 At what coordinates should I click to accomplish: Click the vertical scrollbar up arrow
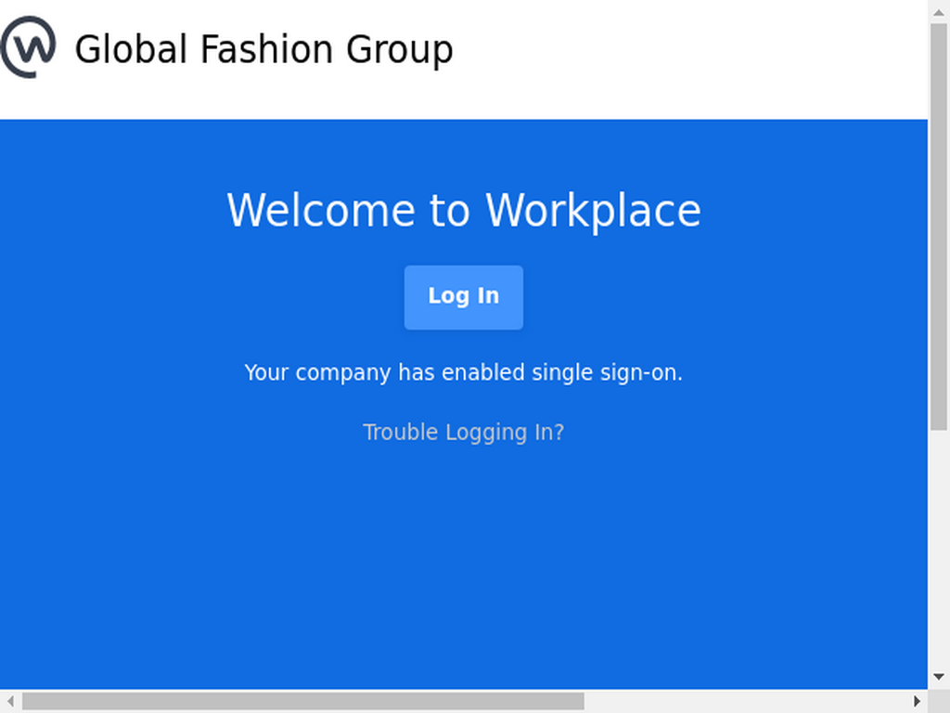click(x=939, y=11)
